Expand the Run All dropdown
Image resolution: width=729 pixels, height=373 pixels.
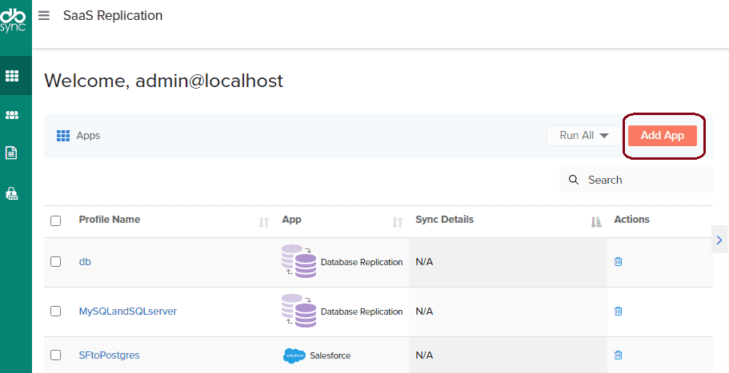[584, 136]
